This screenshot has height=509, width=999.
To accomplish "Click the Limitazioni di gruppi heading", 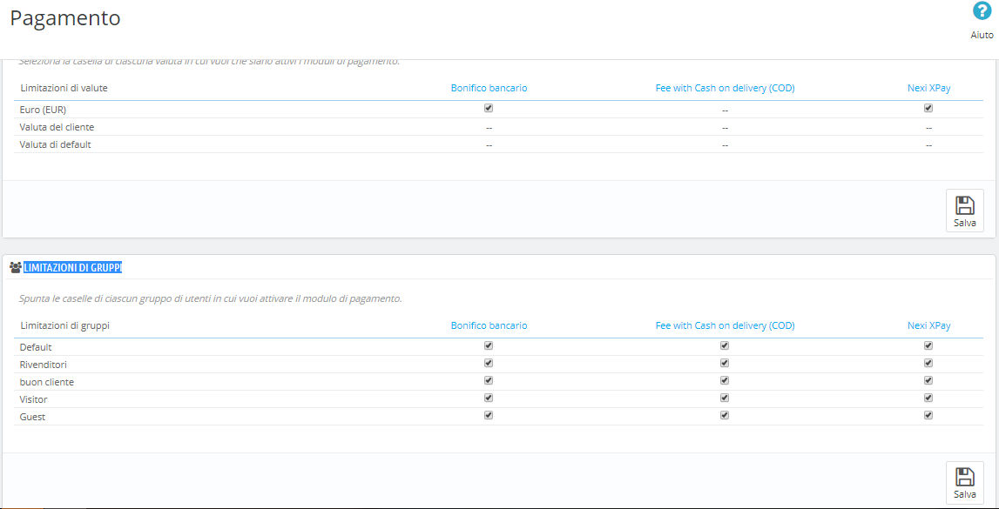I will click(72, 268).
